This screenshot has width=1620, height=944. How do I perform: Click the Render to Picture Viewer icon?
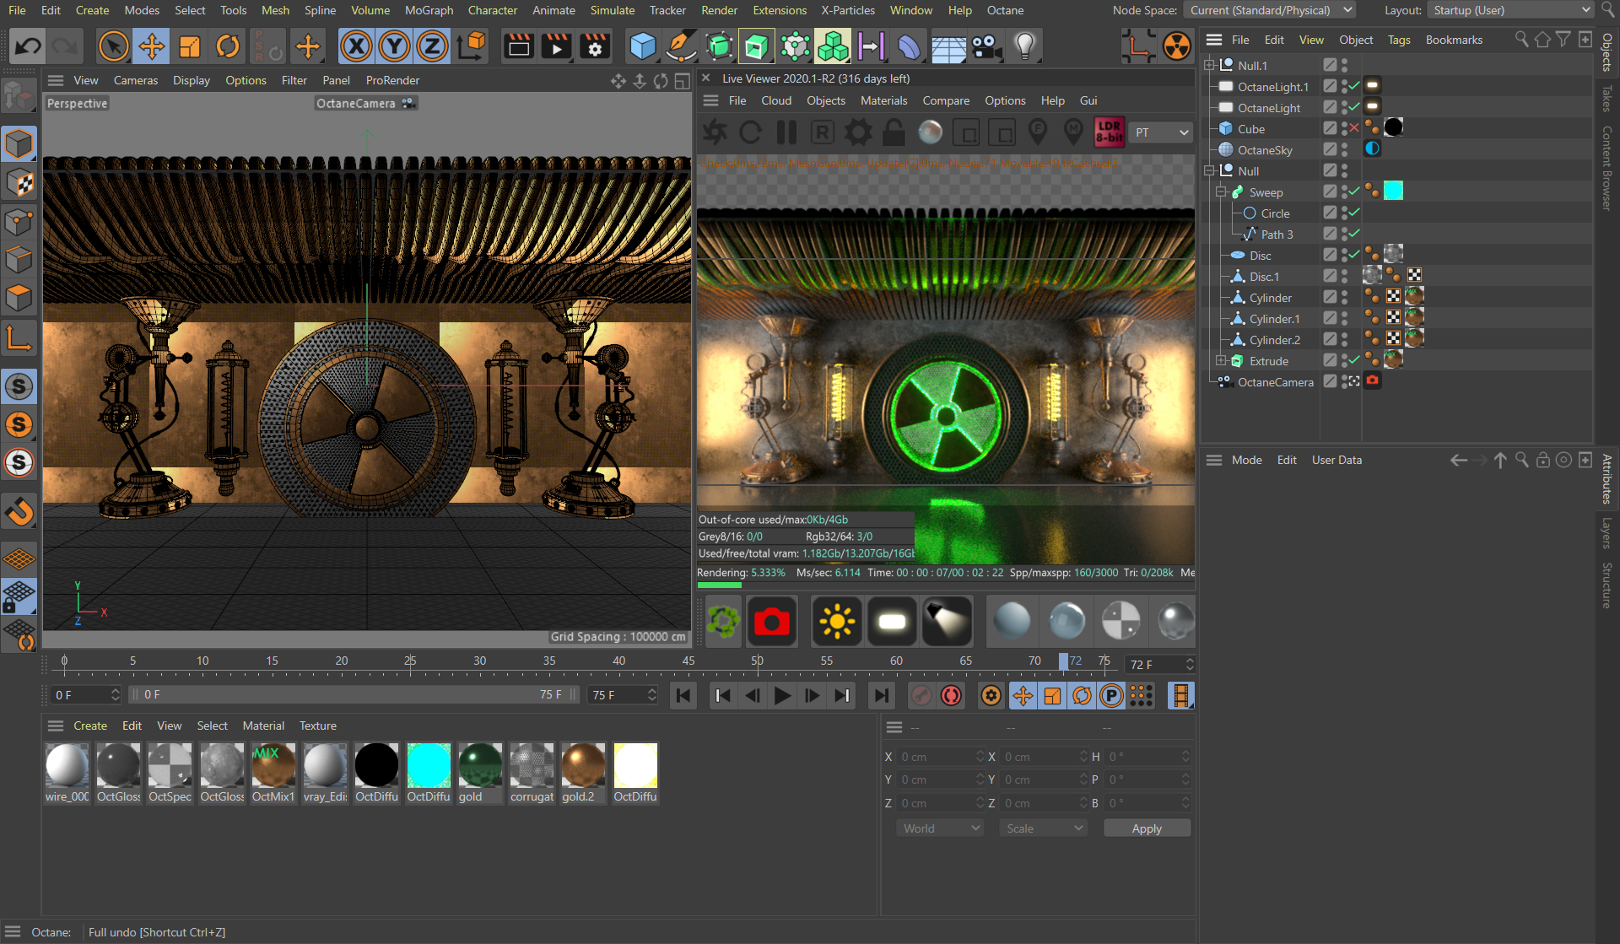[556, 46]
